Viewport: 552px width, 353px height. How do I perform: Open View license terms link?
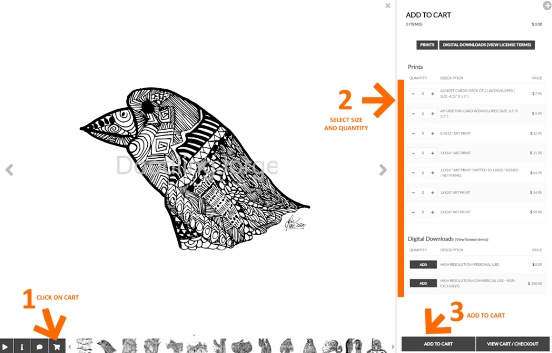pyautogui.click(x=472, y=239)
